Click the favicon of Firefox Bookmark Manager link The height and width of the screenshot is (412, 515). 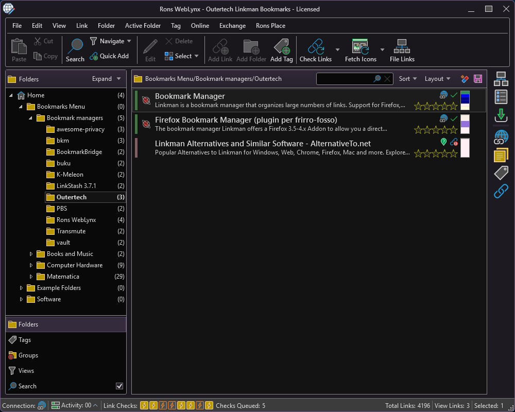point(146,124)
